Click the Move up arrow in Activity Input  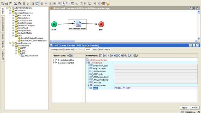[x=105, y=56]
